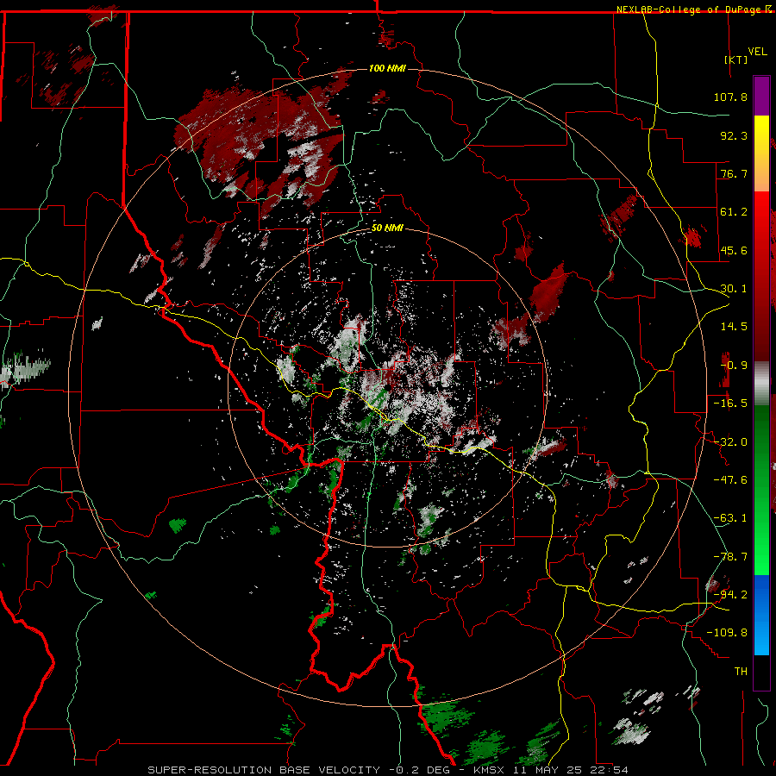This screenshot has width=776, height=776.
Task: Select the -78.7 legend value
Action: tap(730, 557)
